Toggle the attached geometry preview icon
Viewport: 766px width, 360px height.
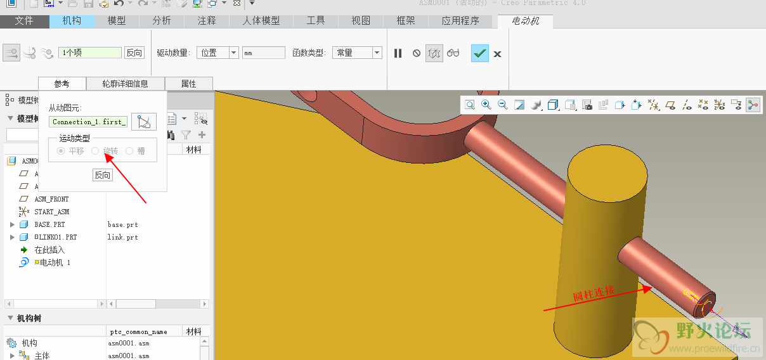click(434, 53)
